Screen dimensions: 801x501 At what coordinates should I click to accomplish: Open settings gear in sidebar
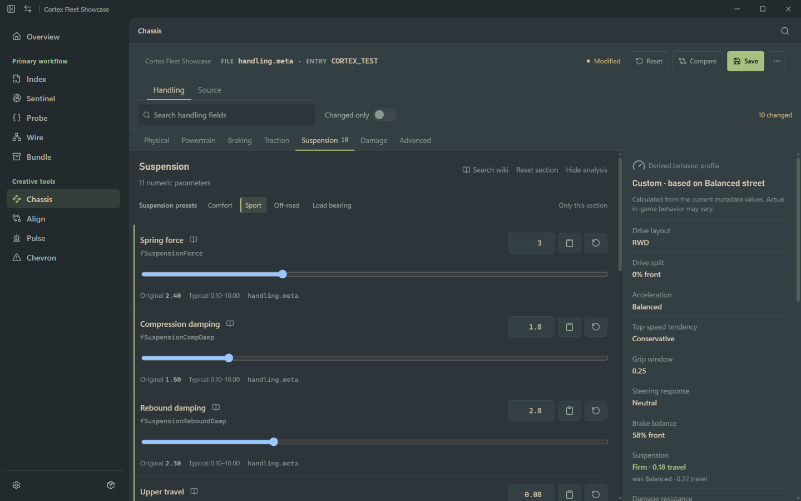tap(17, 485)
